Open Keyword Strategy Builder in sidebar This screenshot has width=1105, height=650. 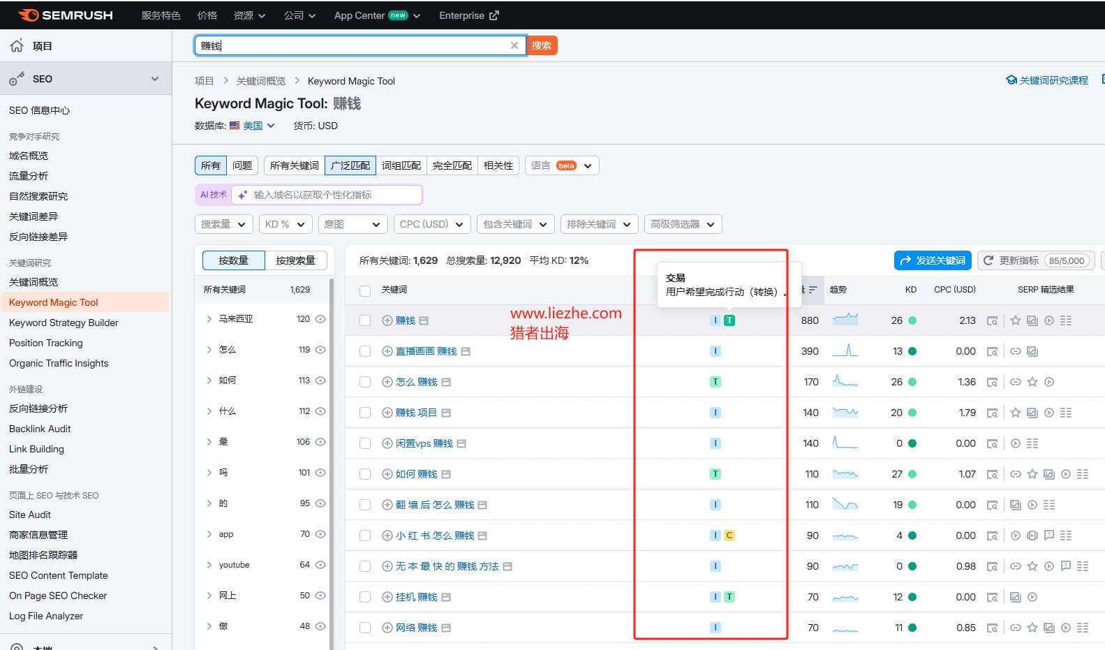pos(64,323)
